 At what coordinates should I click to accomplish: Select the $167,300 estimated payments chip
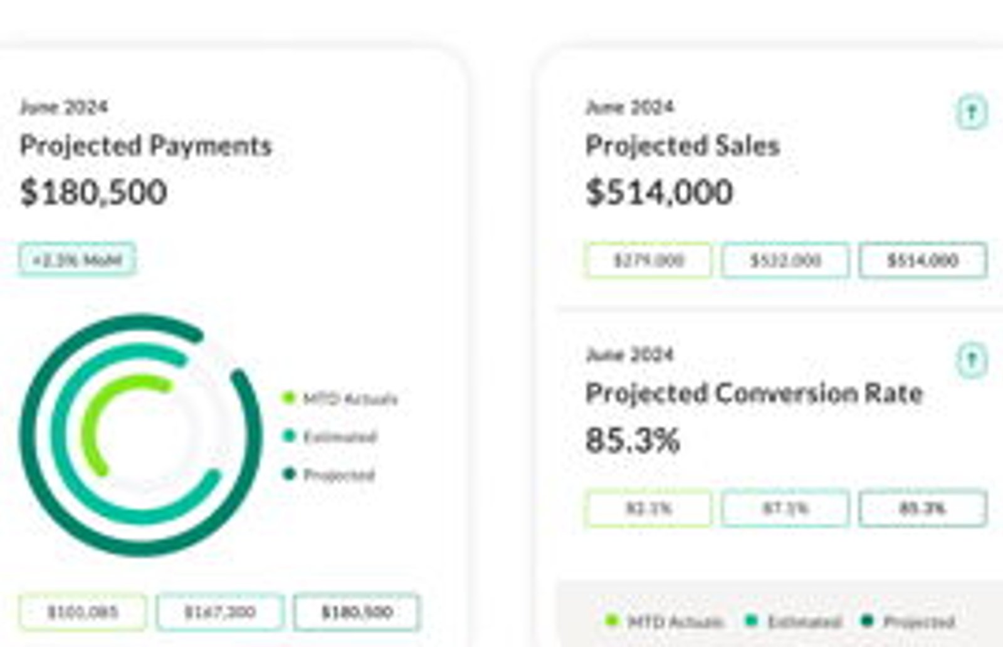tap(220, 612)
